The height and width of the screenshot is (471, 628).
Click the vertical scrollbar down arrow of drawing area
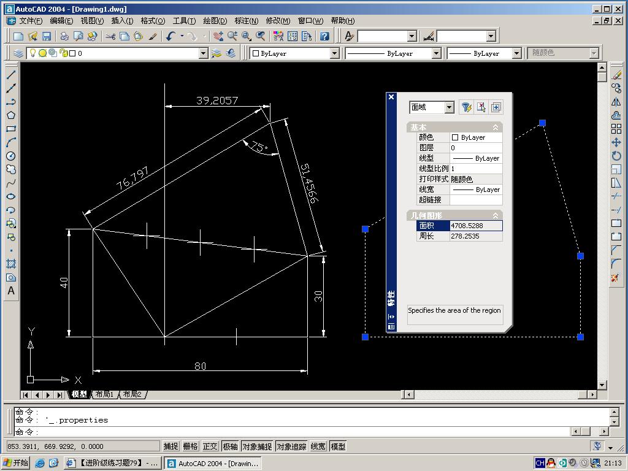coord(602,385)
